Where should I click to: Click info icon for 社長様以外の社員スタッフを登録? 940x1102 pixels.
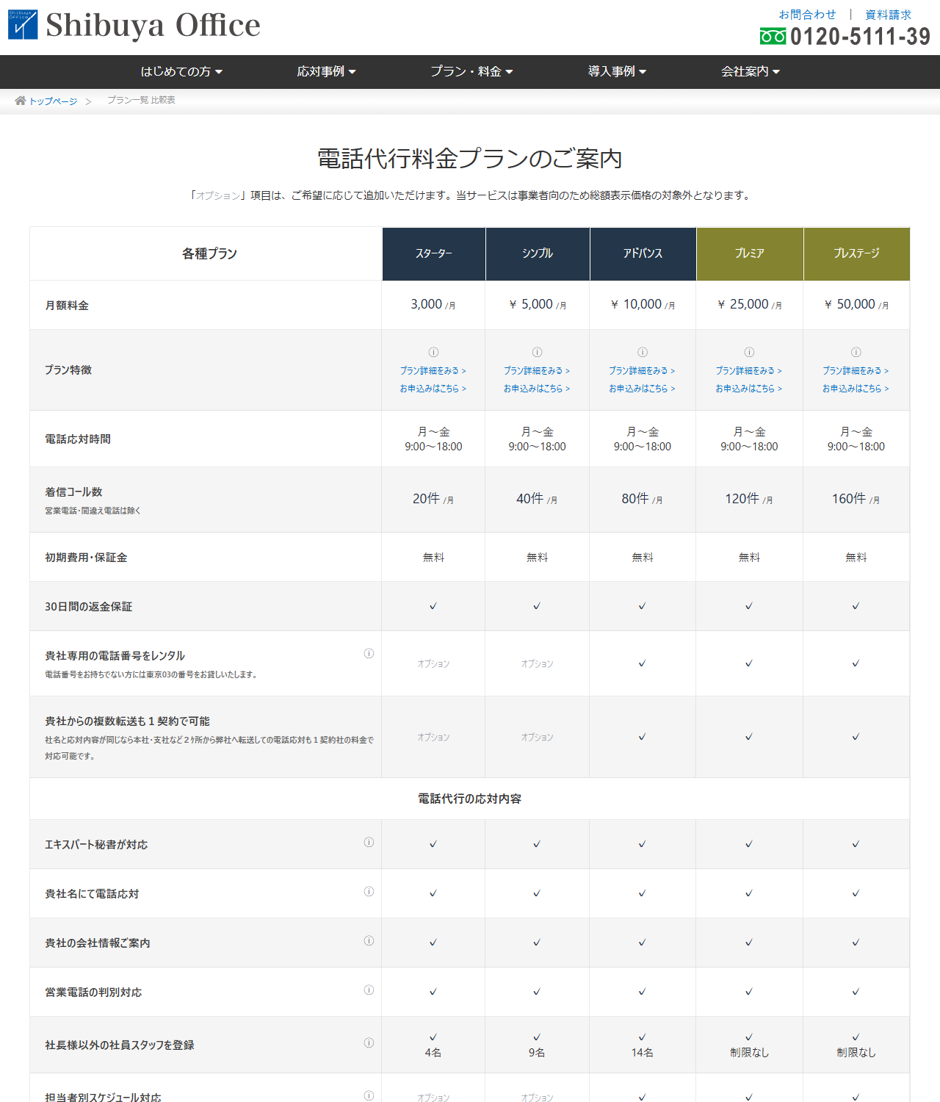[369, 1042]
